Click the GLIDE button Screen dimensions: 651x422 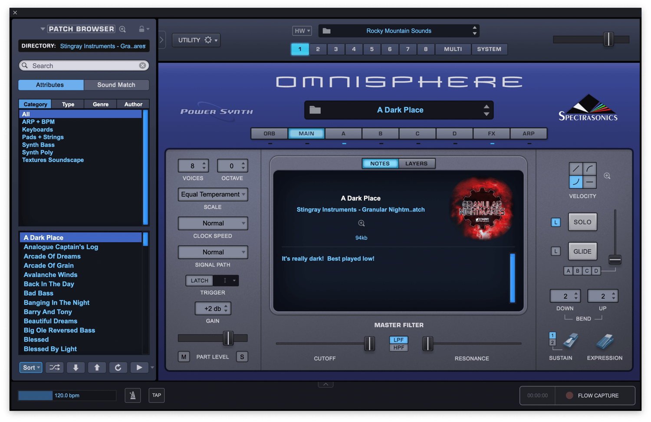pyautogui.click(x=582, y=251)
